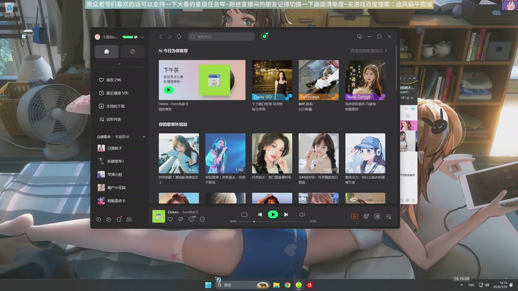This screenshot has width=518, height=291.
Task: Create a new playlist with plus icon
Action: [x=144, y=136]
